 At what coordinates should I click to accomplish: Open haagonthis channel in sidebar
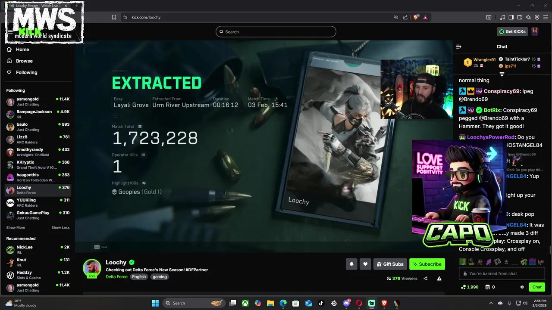(38, 177)
